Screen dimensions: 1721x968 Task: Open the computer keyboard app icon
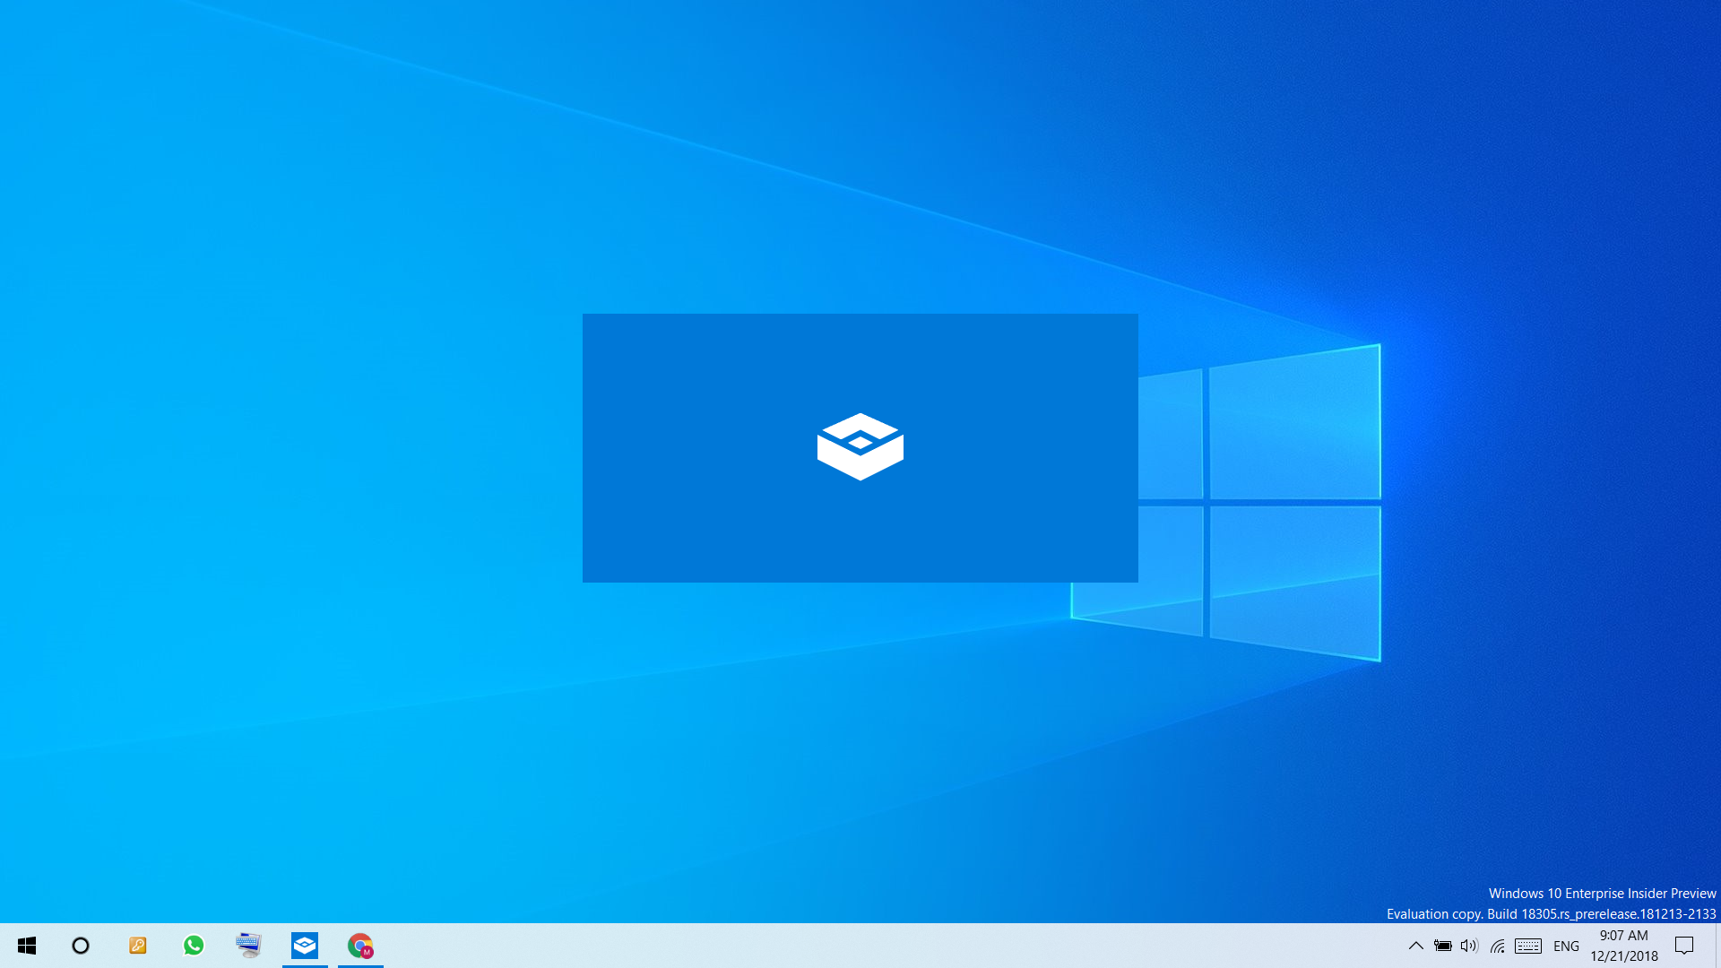249,946
